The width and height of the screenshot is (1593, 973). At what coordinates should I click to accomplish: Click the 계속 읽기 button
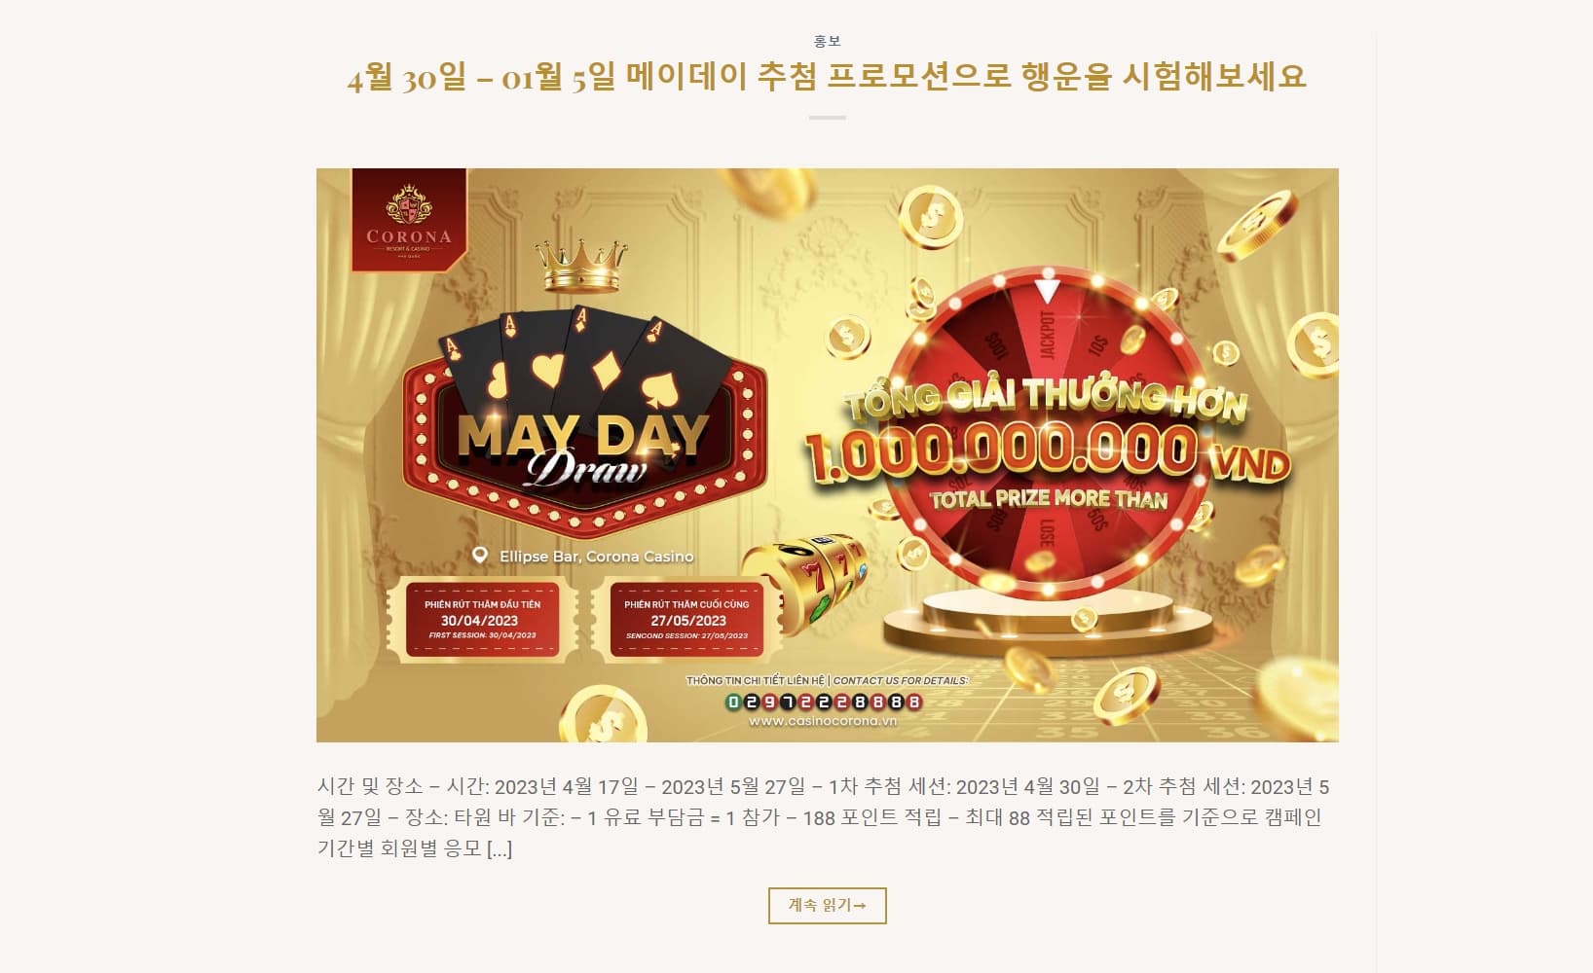pos(827,905)
